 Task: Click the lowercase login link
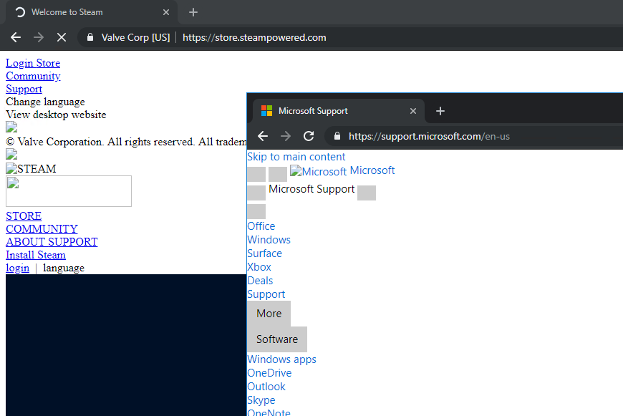tap(17, 269)
